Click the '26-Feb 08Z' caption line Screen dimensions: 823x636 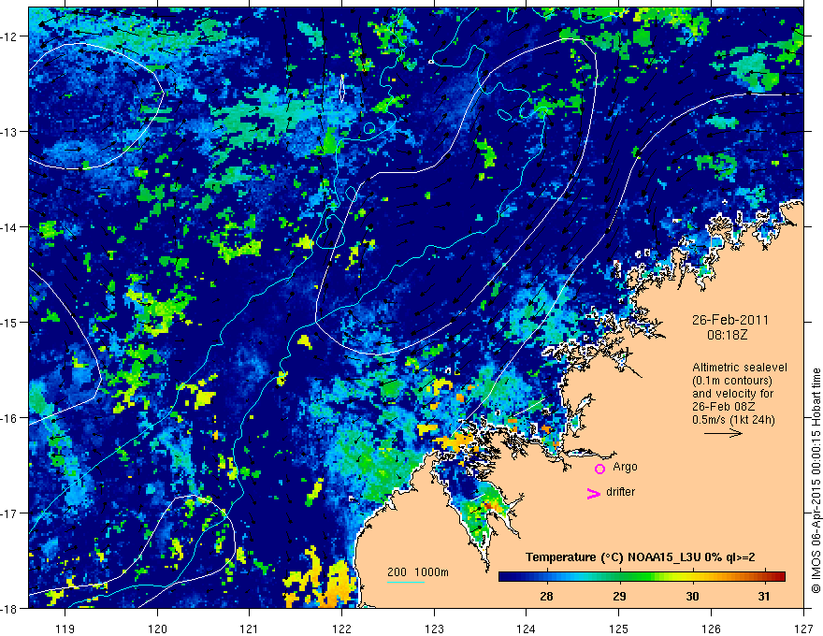[x=721, y=407]
